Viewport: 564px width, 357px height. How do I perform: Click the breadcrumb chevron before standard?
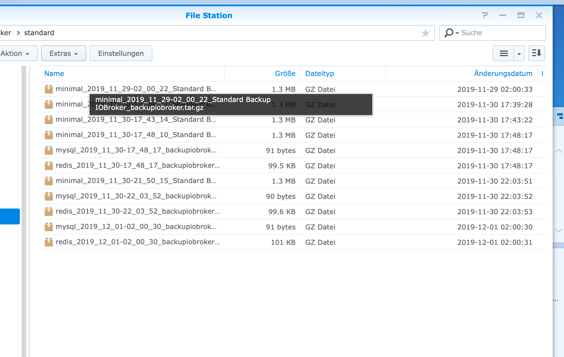tap(18, 33)
